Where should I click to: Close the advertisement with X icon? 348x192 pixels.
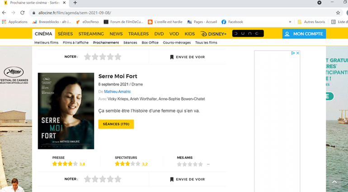point(298,53)
